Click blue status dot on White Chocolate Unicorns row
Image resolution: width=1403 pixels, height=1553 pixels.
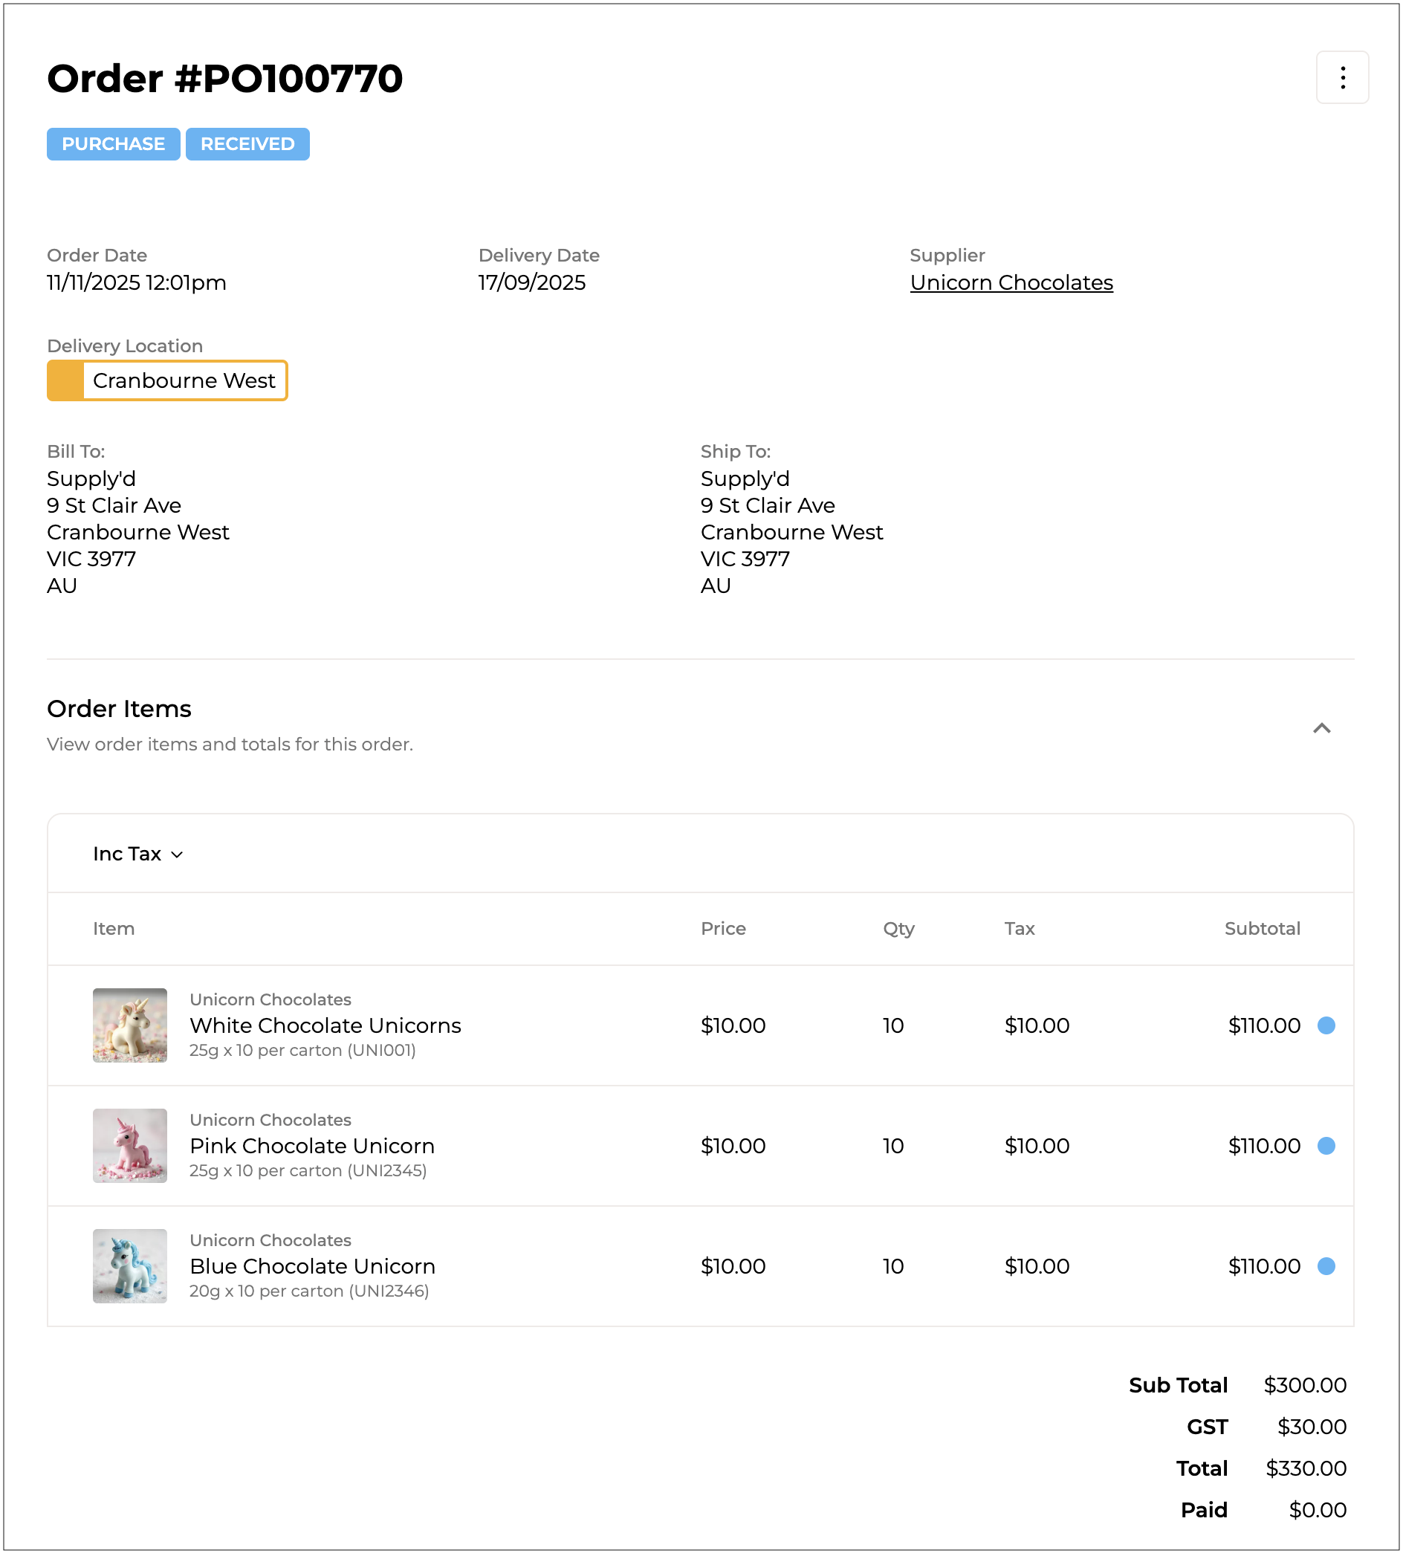click(x=1325, y=1025)
